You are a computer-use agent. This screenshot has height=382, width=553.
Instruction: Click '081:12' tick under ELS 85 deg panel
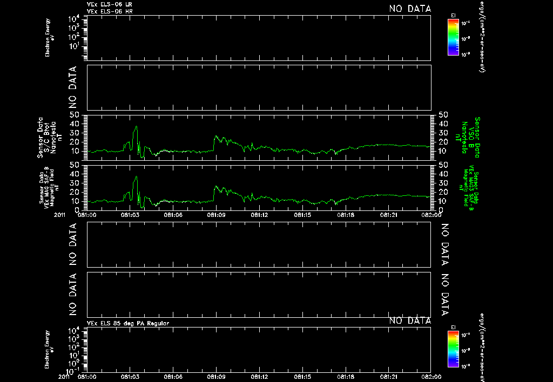coord(259,377)
